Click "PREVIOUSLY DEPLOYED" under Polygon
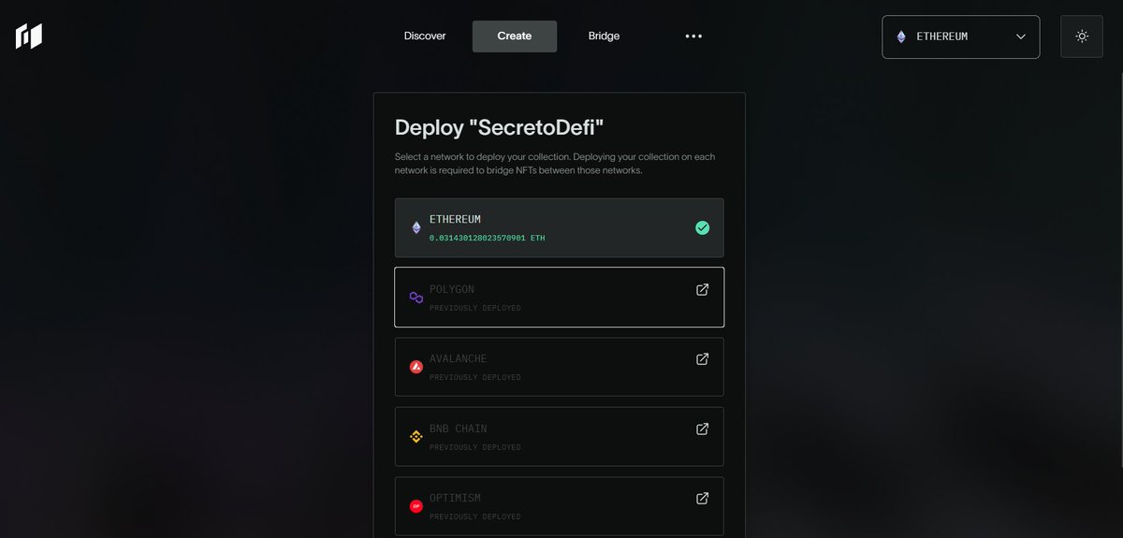1123x538 pixels. (475, 308)
